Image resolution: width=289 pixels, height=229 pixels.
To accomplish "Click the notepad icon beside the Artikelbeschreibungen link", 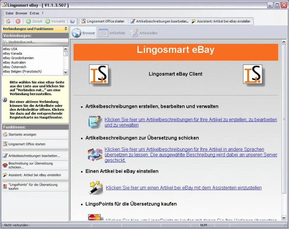I will click(94, 122).
